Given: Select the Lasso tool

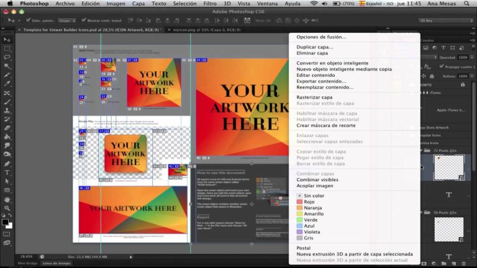Looking at the screenshot, I should coord(7,56).
